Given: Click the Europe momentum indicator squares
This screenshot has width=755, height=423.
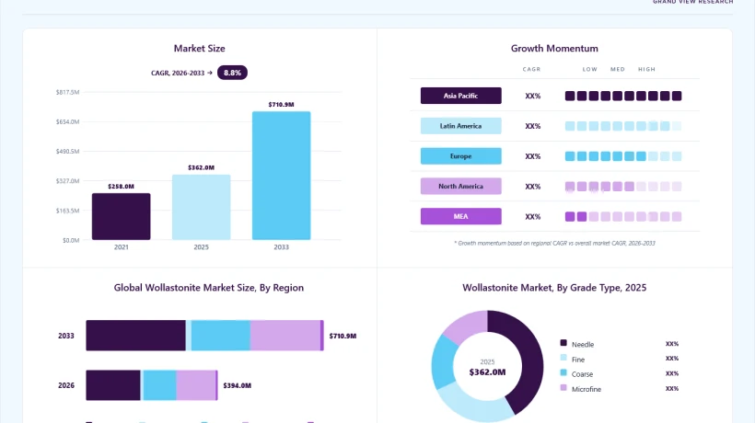Looking at the screenshot, I should tap(623, 156).
